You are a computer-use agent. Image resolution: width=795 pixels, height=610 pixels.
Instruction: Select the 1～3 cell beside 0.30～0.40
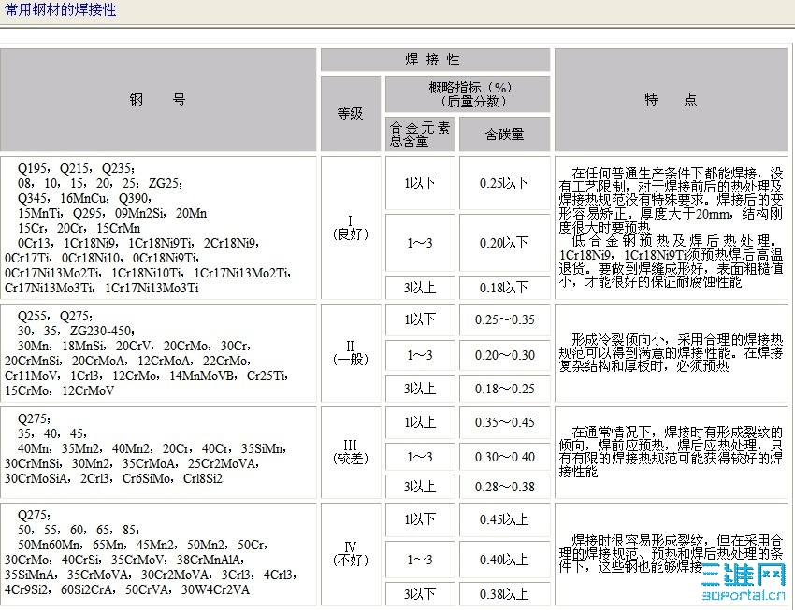420,457
